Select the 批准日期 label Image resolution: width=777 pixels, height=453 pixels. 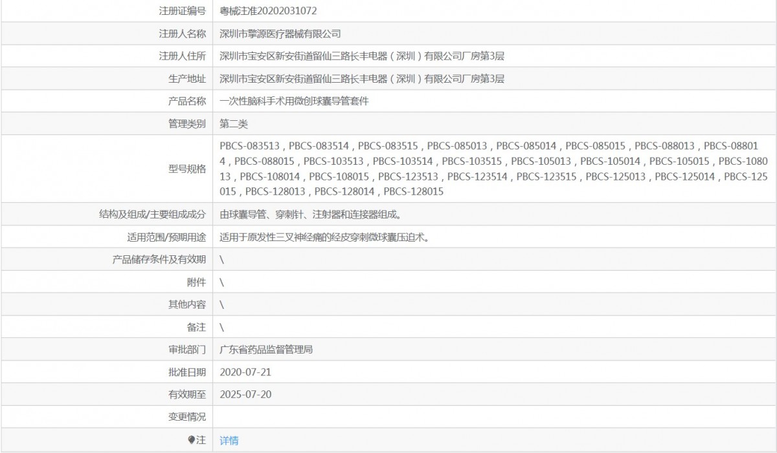[187, 372]
